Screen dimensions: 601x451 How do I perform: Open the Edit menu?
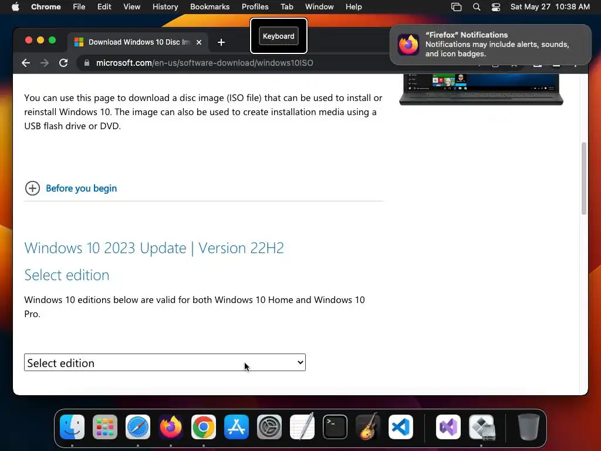[104, 7]
